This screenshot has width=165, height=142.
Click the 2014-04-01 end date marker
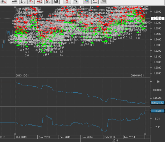click(137, 75)
